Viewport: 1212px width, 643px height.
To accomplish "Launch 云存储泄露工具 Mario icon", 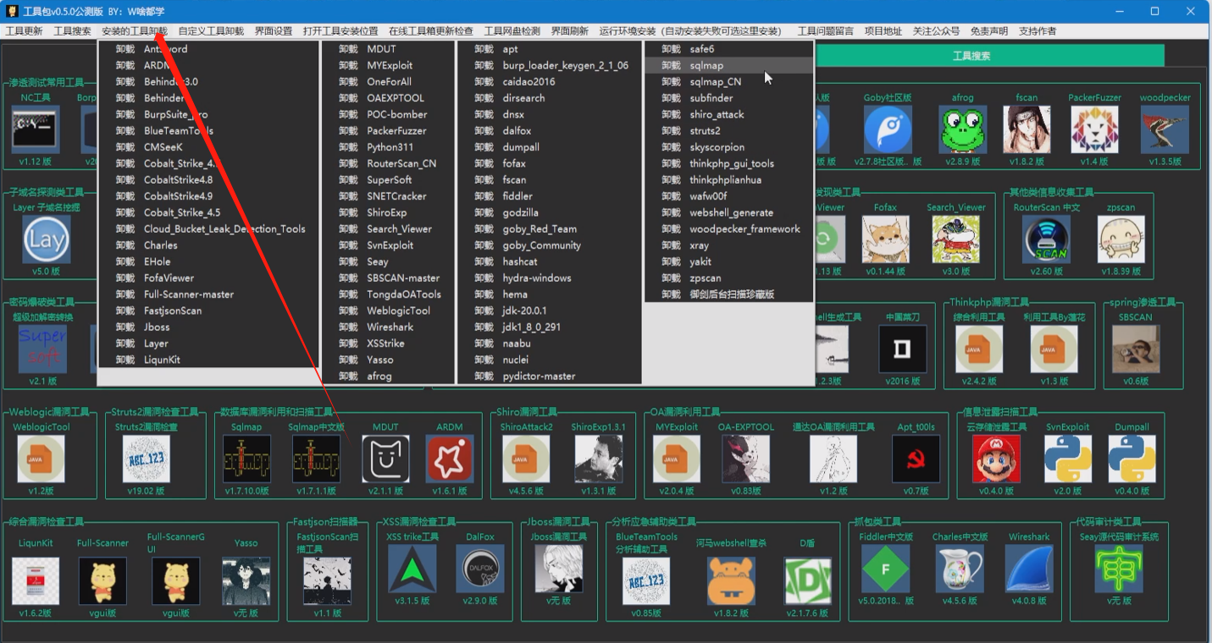I will click(996, 459).
